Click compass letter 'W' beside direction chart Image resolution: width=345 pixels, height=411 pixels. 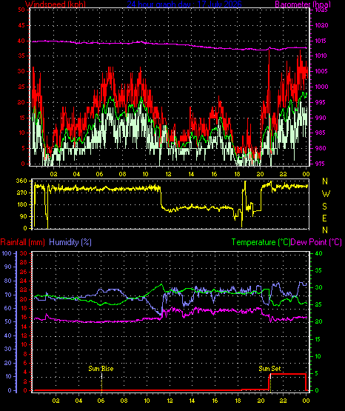(326, 194)
